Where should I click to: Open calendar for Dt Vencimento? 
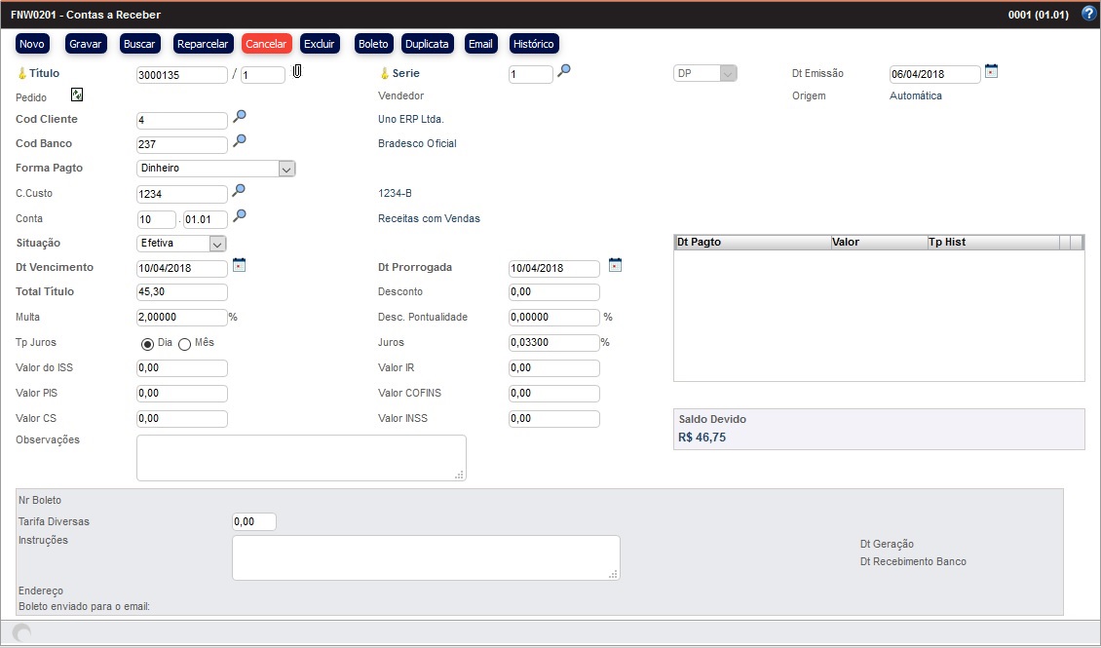click(239, 265)
